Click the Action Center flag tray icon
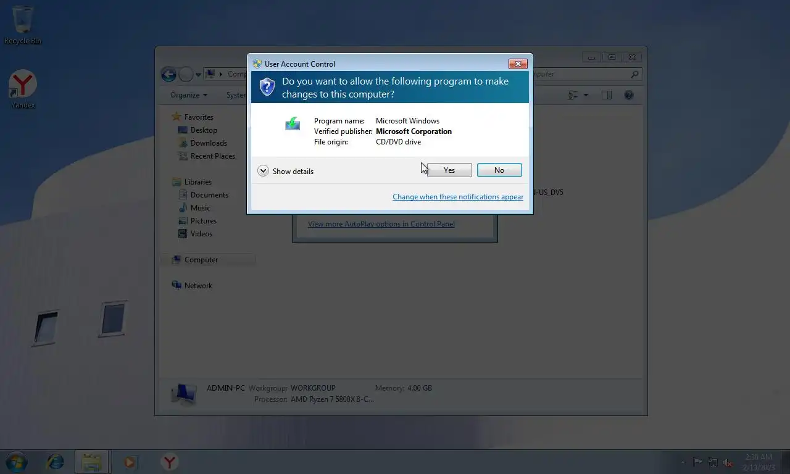 pos(697,462)
